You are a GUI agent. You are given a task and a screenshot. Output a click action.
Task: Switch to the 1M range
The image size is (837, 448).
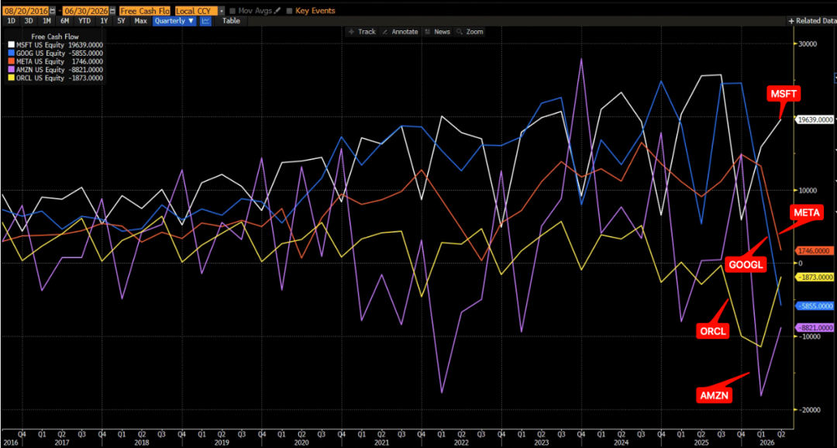[x=47, y=21]
